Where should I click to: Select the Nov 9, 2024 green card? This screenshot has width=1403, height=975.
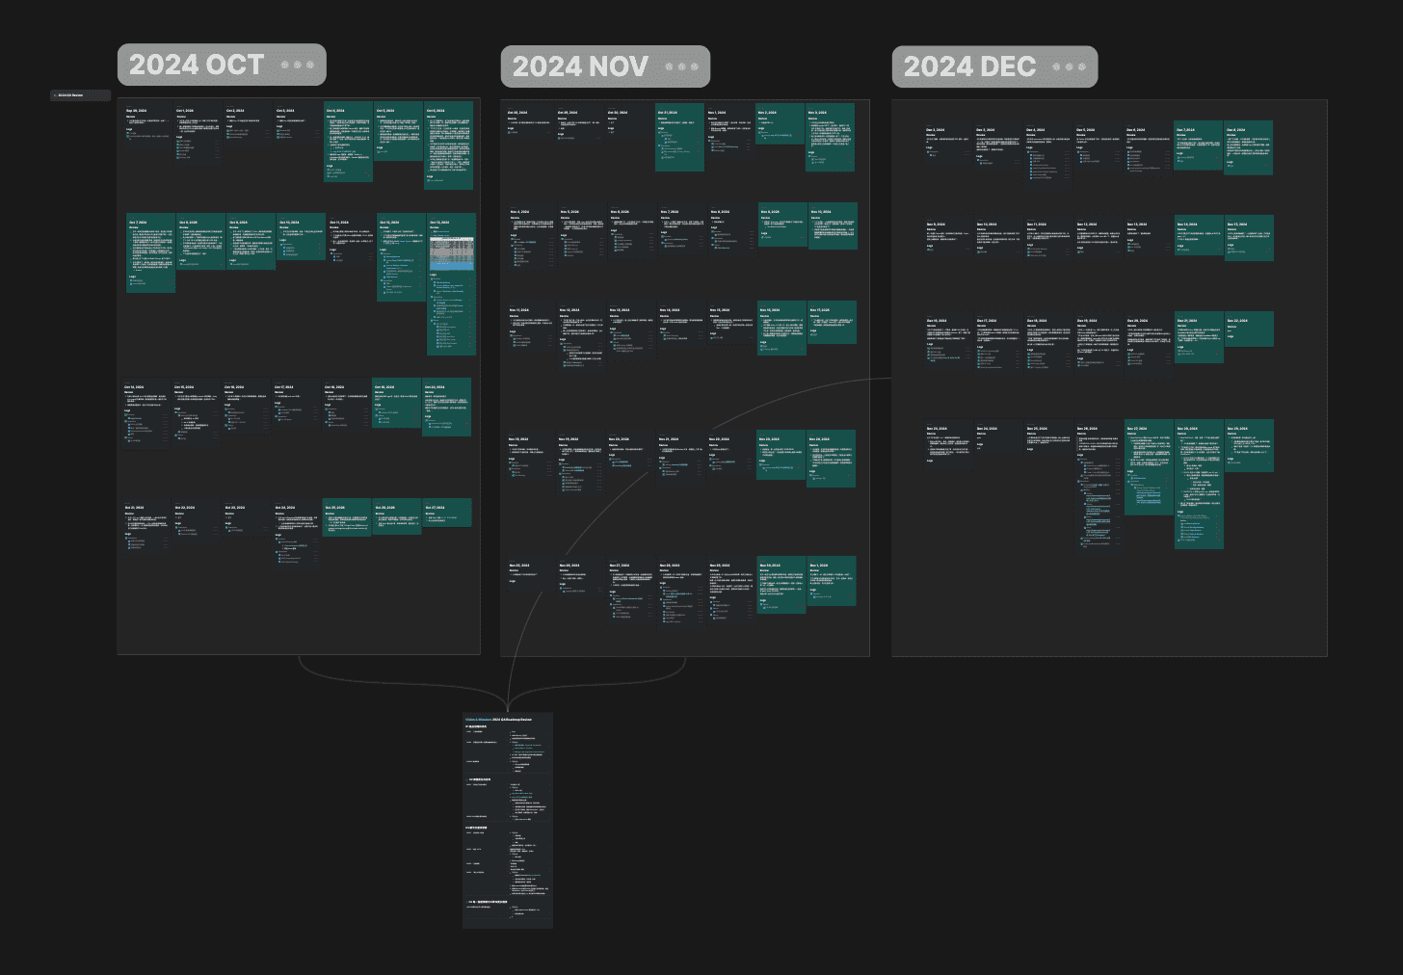[x=782, y=224]
